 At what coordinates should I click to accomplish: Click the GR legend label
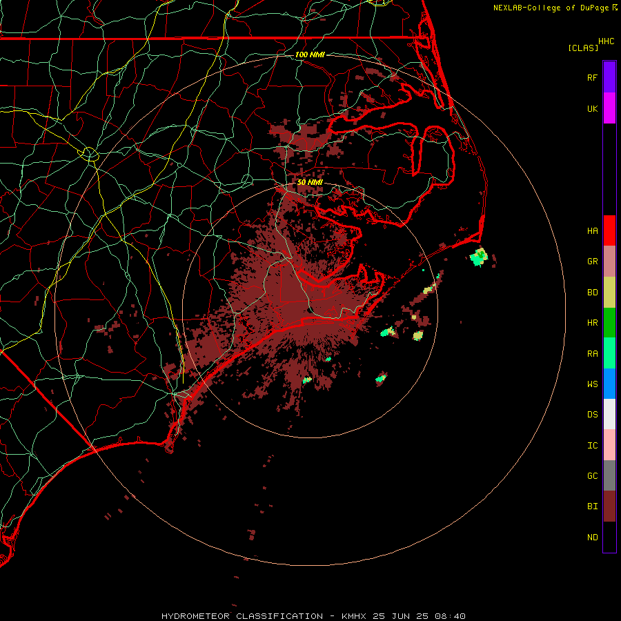point(592,262)
